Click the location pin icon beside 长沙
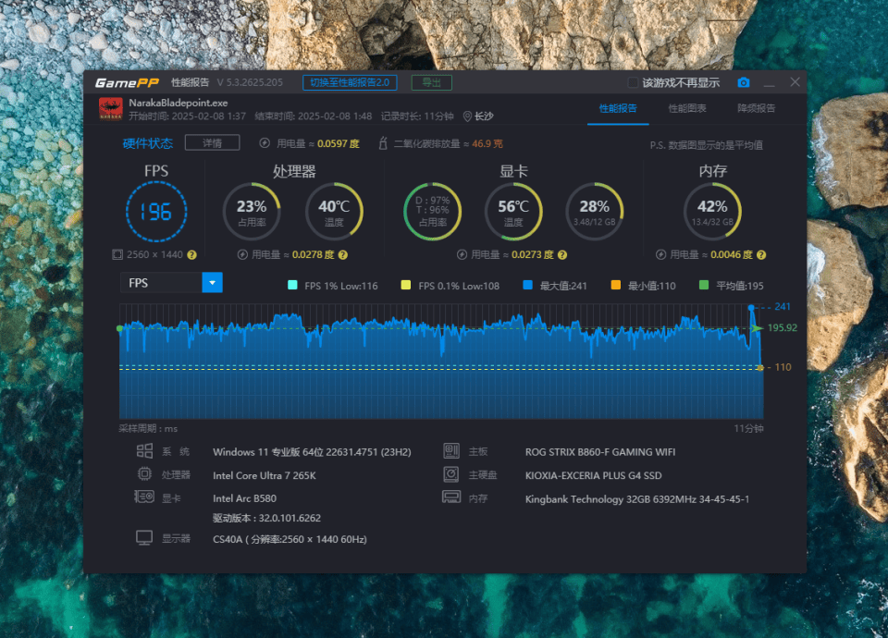The width and height of the screenshot is (888, 638). click(467, 117)
